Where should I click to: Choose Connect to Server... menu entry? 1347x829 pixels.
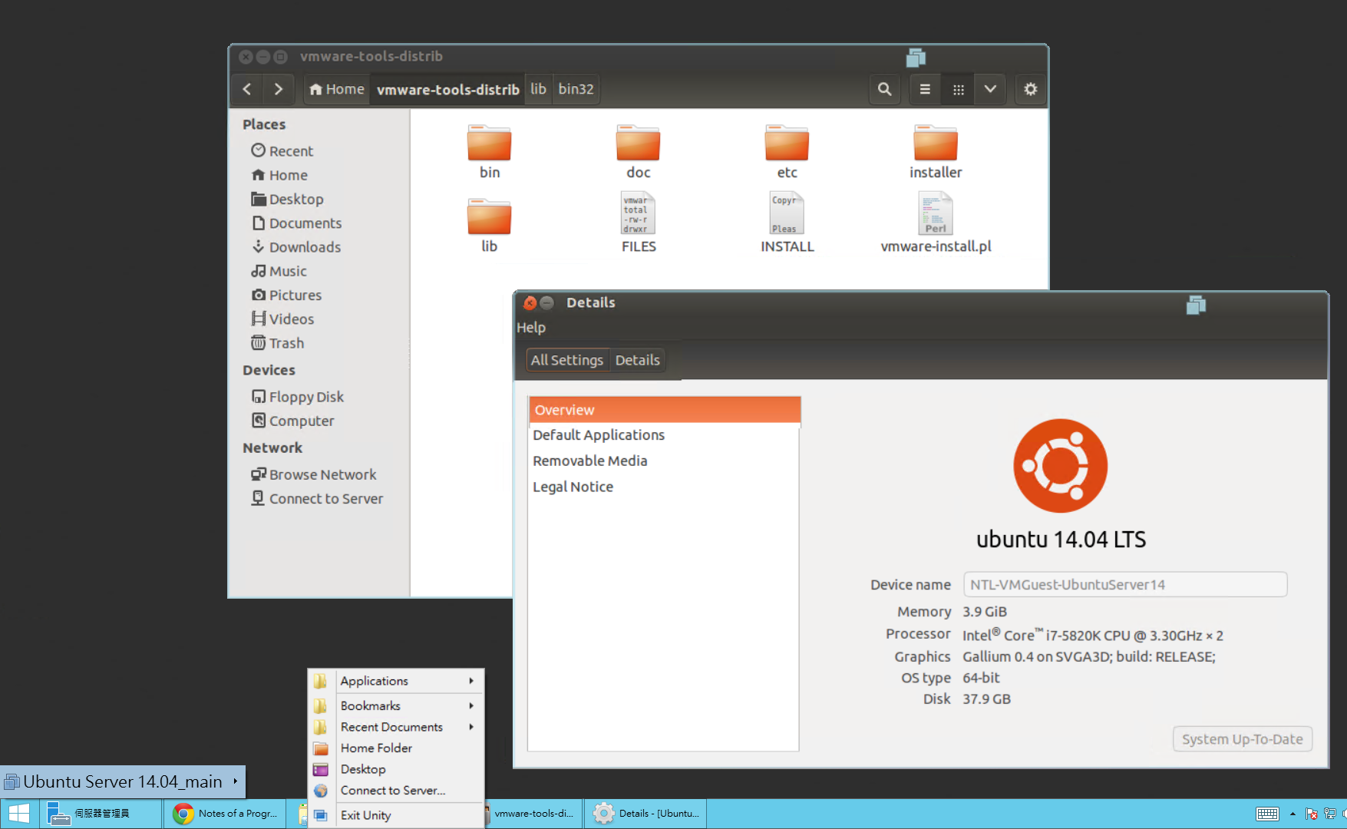pos(396,791)
